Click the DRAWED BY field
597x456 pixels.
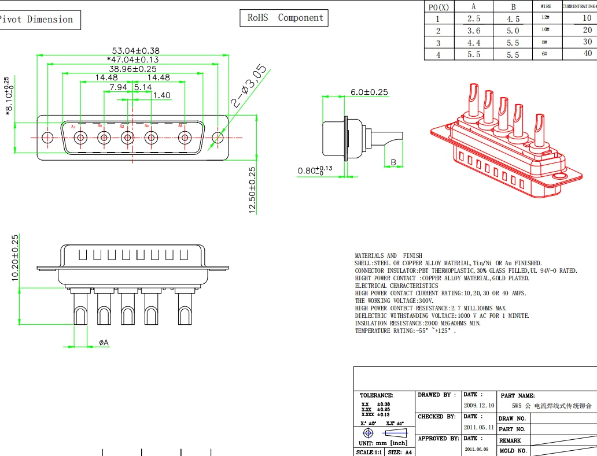click(437, 395)
